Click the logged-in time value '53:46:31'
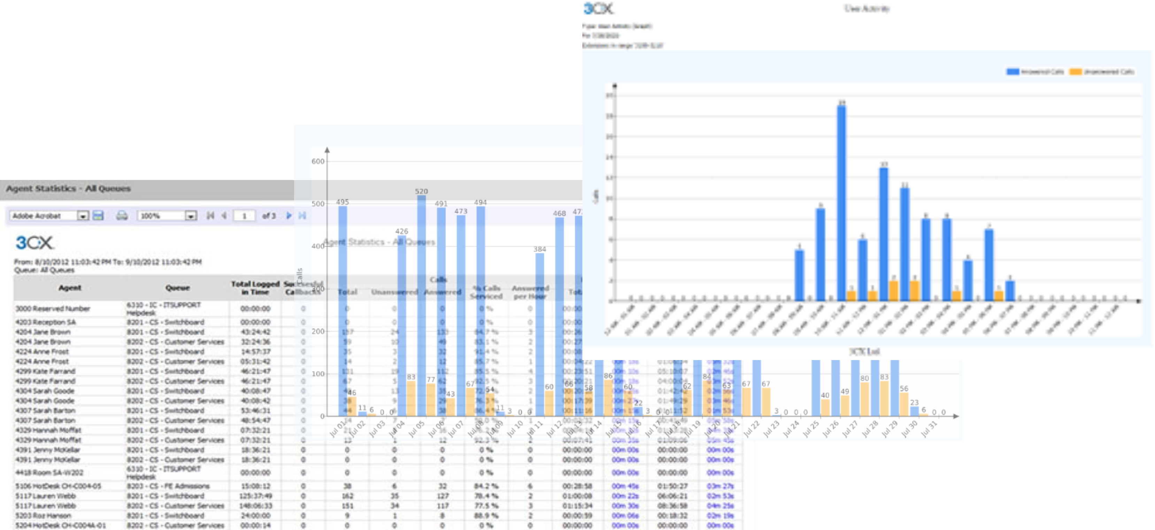Image resolution: width=1155 pixels, height=530 pixels. tap(255, 410)
